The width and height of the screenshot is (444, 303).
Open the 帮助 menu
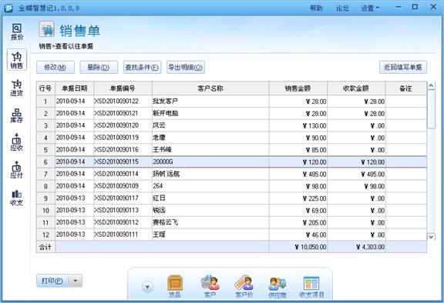click(316, 8)
